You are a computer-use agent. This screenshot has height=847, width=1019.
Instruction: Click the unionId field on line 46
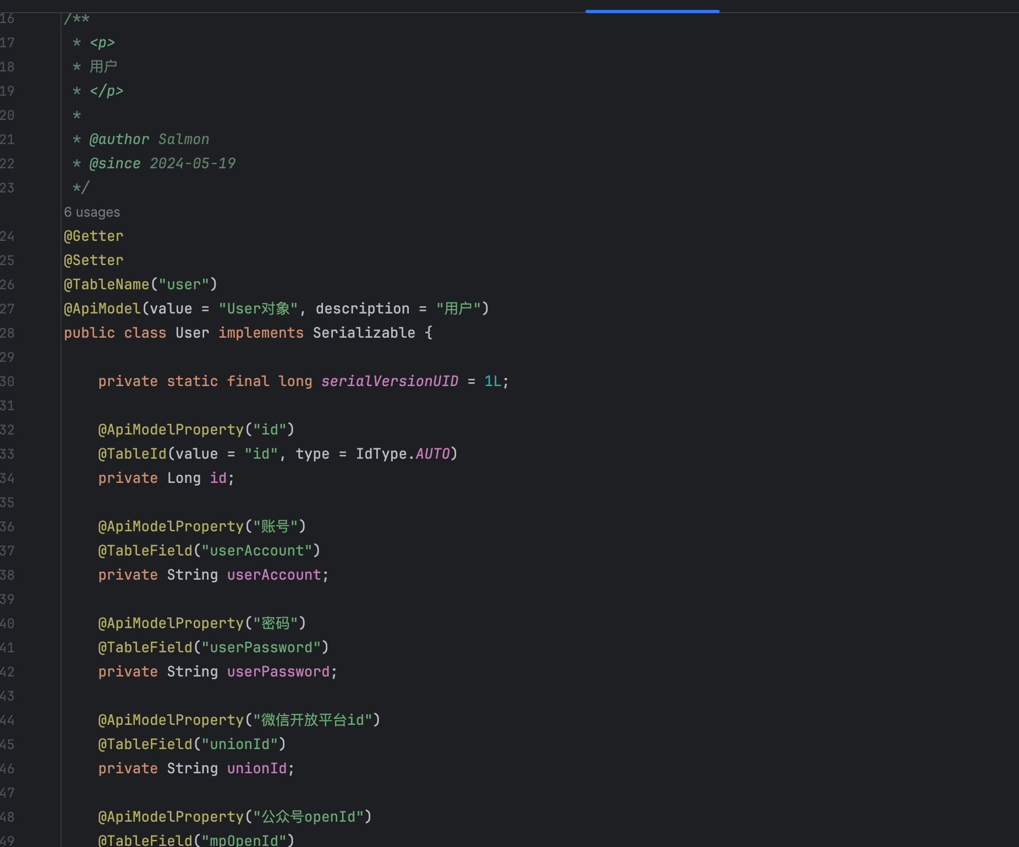(x=257, y=769)
